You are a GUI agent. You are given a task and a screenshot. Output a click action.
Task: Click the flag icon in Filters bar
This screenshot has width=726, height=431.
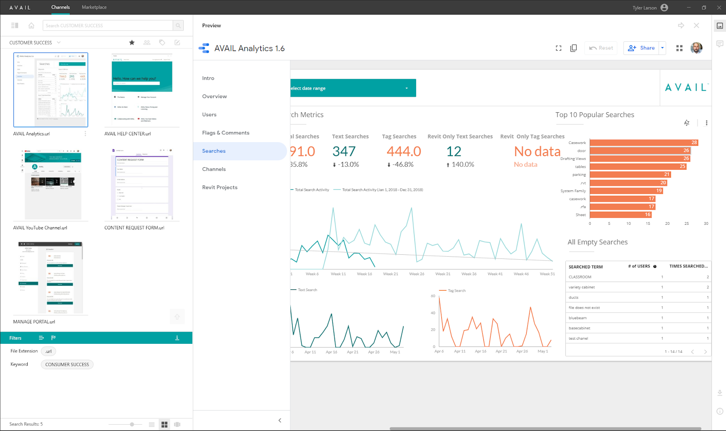pos(54,338)
